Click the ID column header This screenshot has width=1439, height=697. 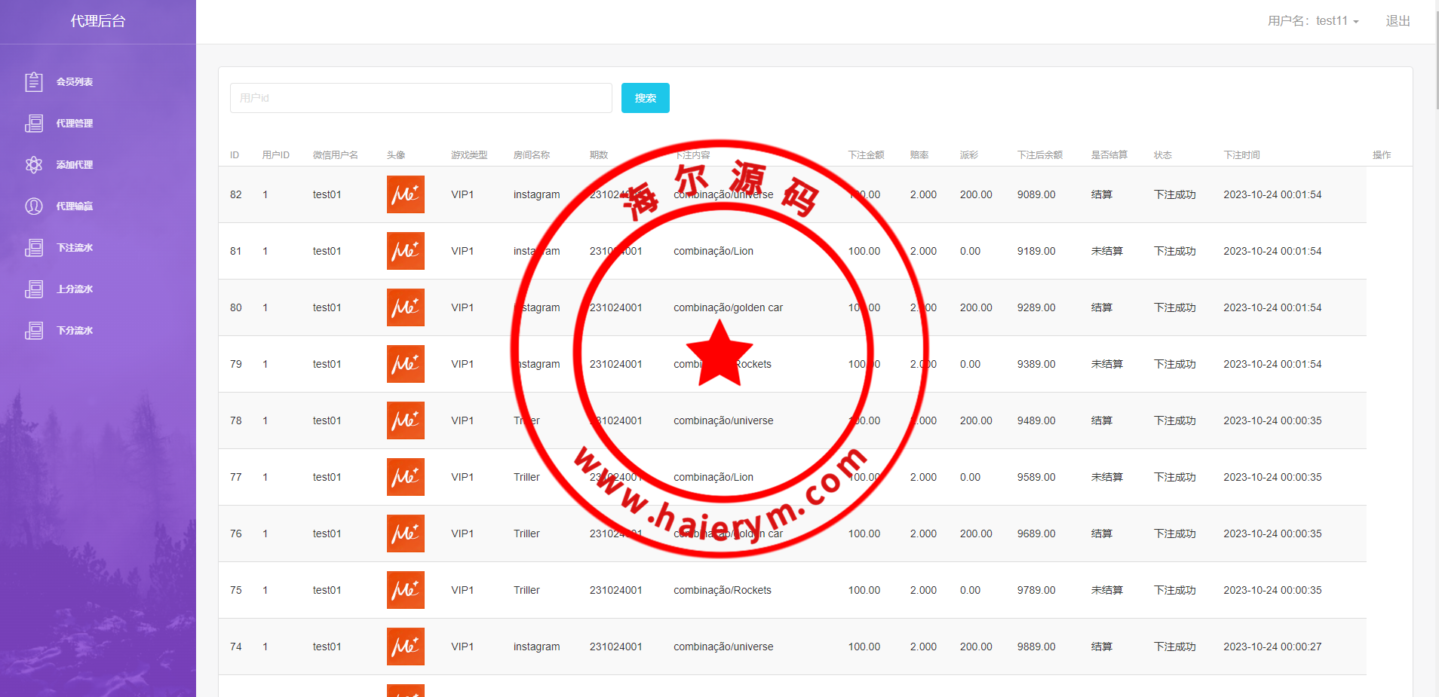tap(235, 155)
